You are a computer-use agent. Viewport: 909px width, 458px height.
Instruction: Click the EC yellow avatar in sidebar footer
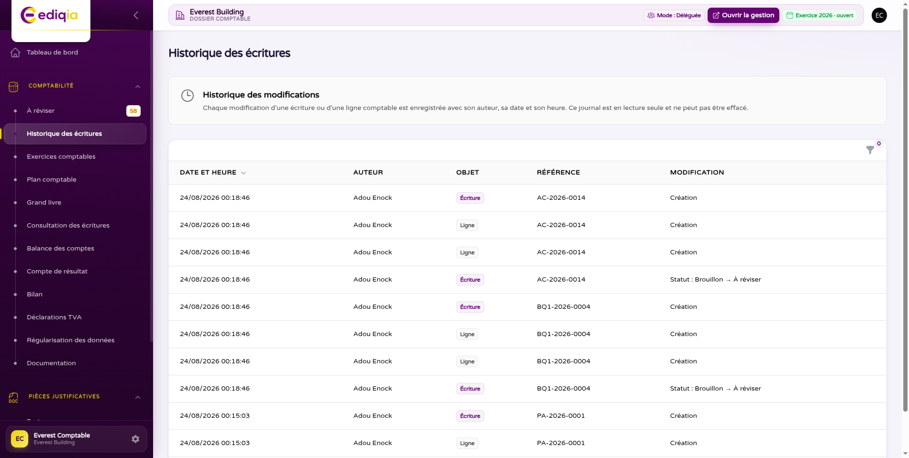point(20,439)
